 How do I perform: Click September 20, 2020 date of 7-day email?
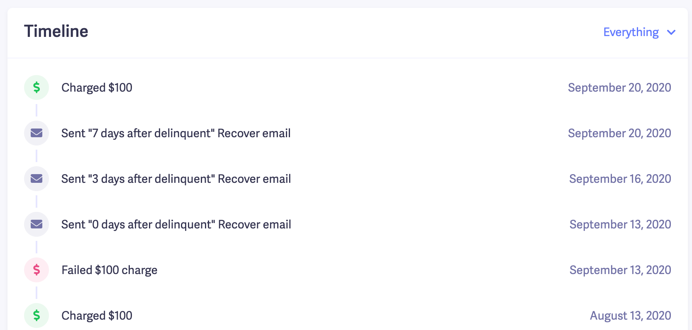point(619,133)
